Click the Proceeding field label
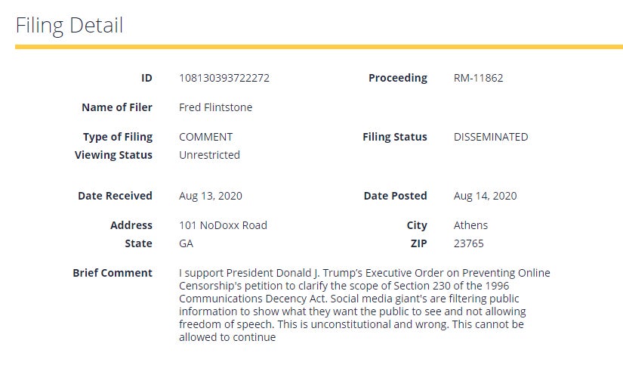The height and width of the screenshot is (381, 623). [397, 78]
